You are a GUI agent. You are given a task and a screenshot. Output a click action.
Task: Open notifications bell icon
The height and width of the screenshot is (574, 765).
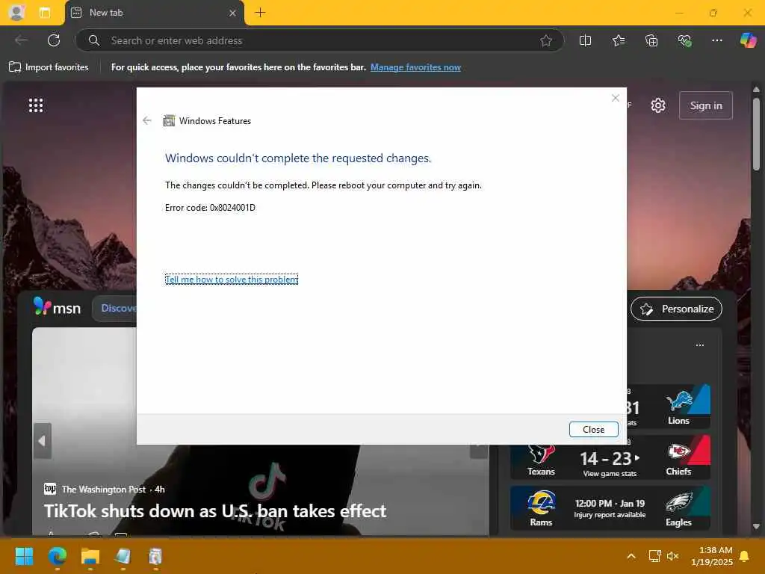(x=745, y=556)
